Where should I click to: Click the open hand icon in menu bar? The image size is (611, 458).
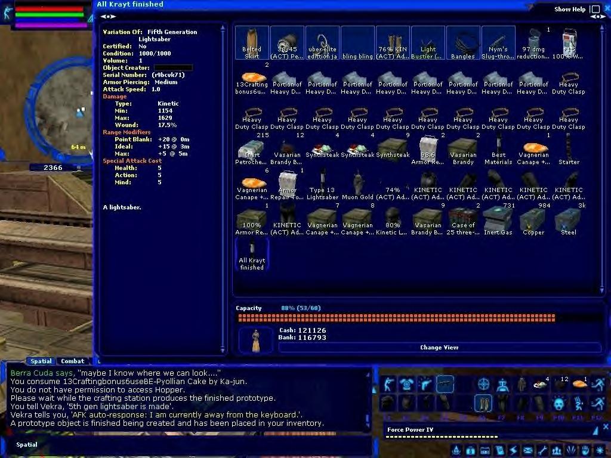585,451
